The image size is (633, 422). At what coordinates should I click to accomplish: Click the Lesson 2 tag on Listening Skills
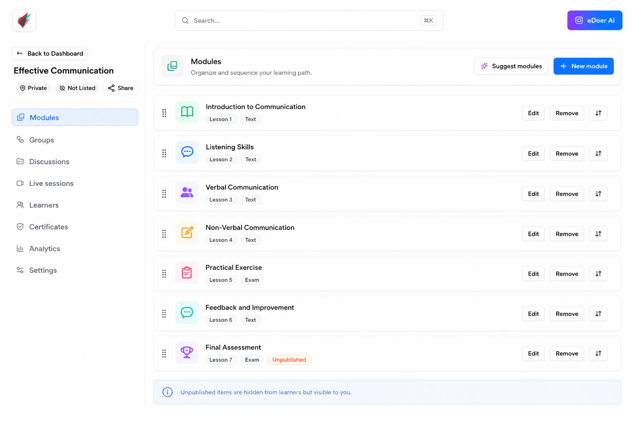point(221,159)
